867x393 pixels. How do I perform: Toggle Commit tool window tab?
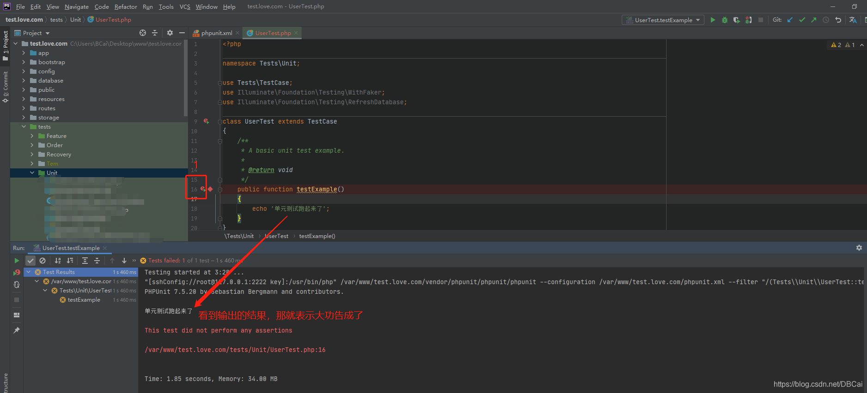click(5, 87)
